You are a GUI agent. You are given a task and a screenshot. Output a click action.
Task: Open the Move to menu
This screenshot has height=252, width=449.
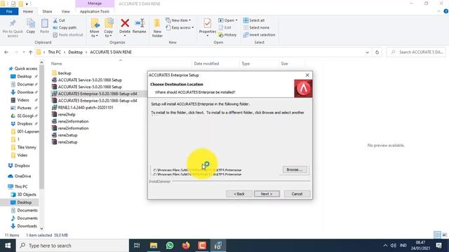pos(95,28)
